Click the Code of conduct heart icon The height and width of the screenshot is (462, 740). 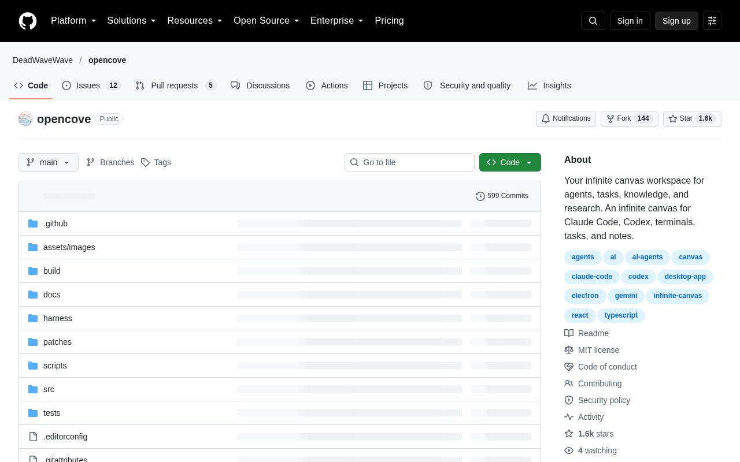tap(569, 367)
